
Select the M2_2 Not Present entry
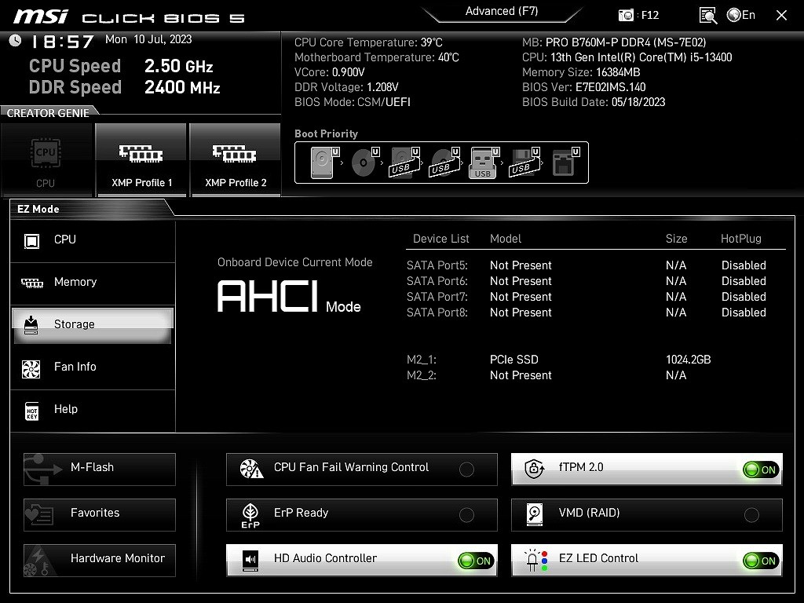click(546, 376)
